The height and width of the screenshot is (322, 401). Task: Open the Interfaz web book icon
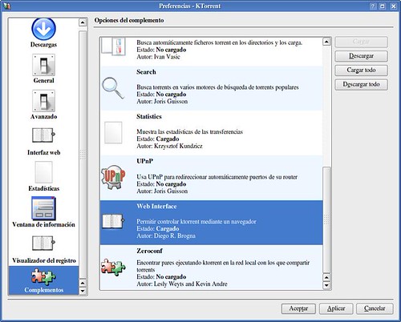coord(43,135)
